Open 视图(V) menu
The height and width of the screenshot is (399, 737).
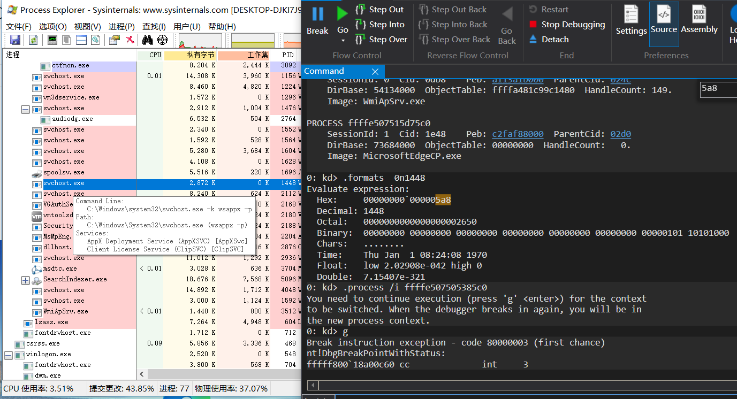pos(88,27)
